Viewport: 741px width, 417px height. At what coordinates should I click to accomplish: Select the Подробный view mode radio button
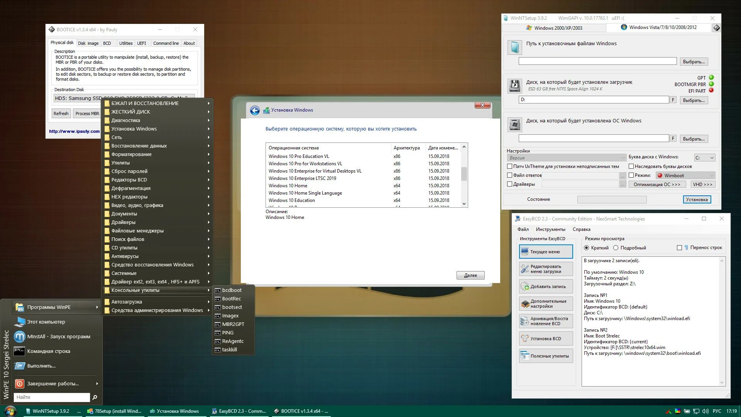[x=616, y=248]
